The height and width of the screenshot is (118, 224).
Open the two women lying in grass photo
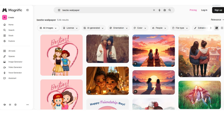200,95
